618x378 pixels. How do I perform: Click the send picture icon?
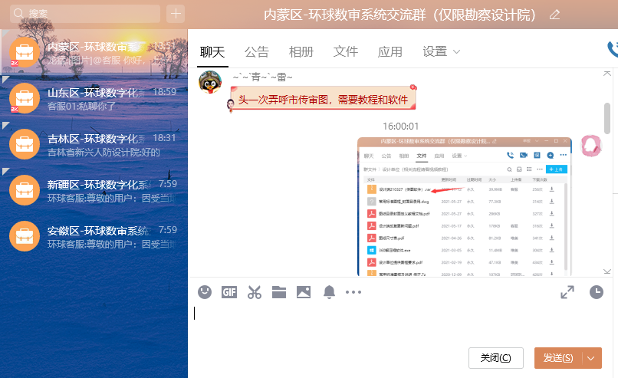coord(304,292)
